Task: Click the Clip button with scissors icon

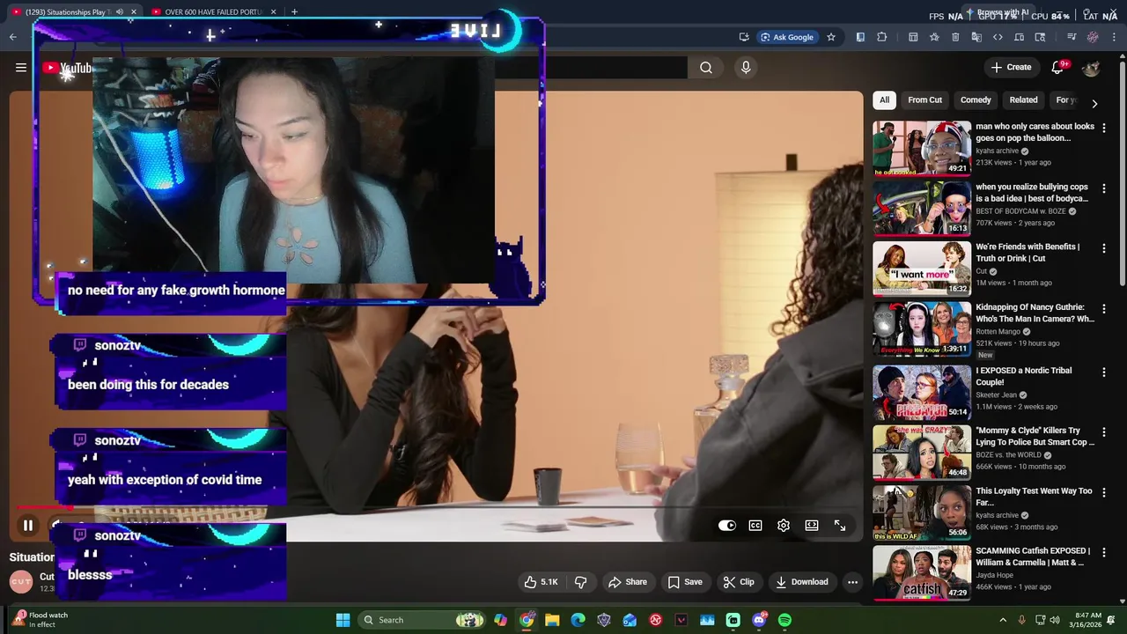Action: (739, 582)
